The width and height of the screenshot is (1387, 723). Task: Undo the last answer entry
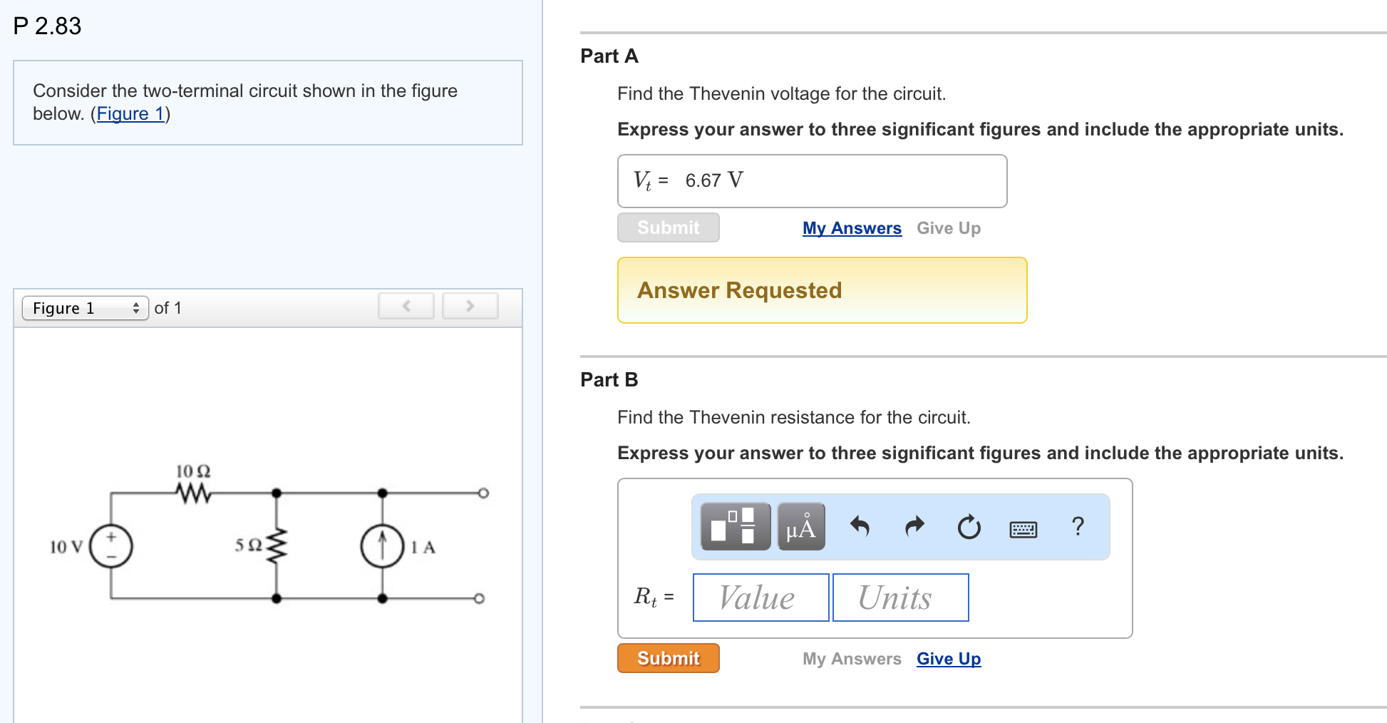(x=859, y=528)
